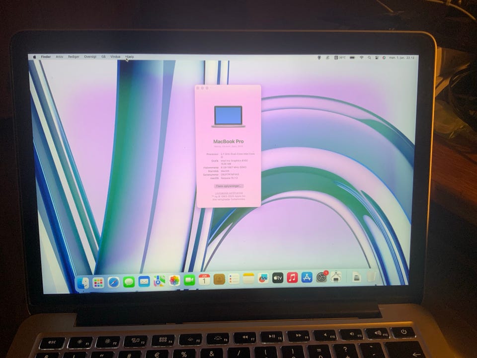Open the regulatory certification link
The image size is (477, 358).
click(x=229, y=193)
